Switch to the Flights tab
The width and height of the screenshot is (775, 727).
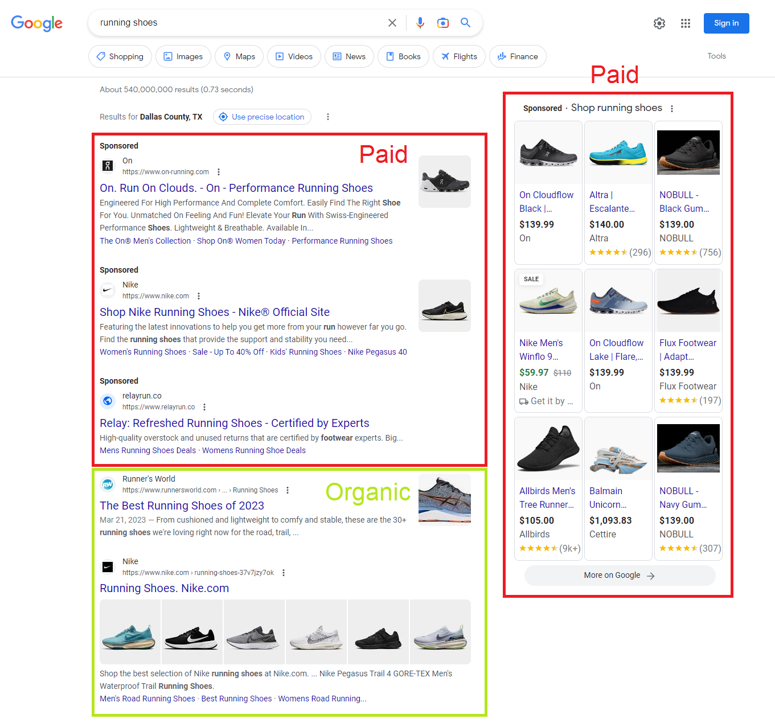pos(459,56)
